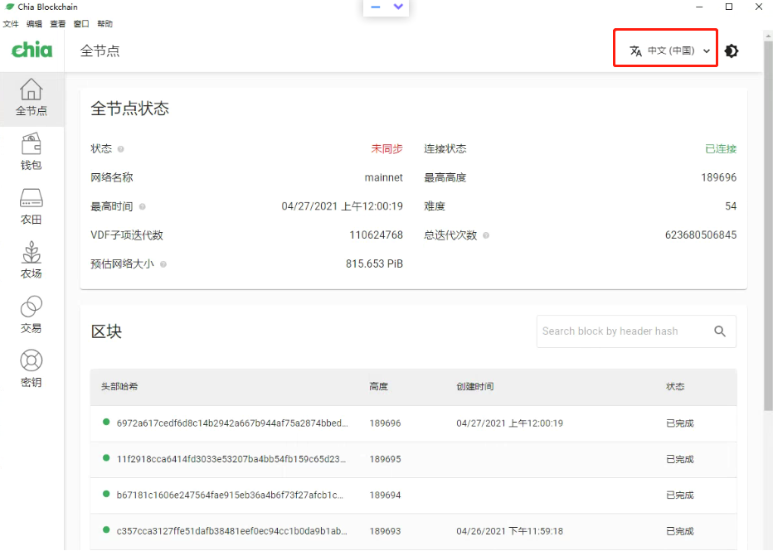The width and height of the screenshot is (773, 551).
Task: Click the 未同步 status value
Action: (387, 148)
